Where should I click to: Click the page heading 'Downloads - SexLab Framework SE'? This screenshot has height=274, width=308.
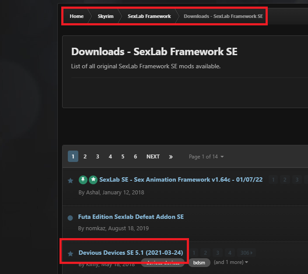(154, 52)
